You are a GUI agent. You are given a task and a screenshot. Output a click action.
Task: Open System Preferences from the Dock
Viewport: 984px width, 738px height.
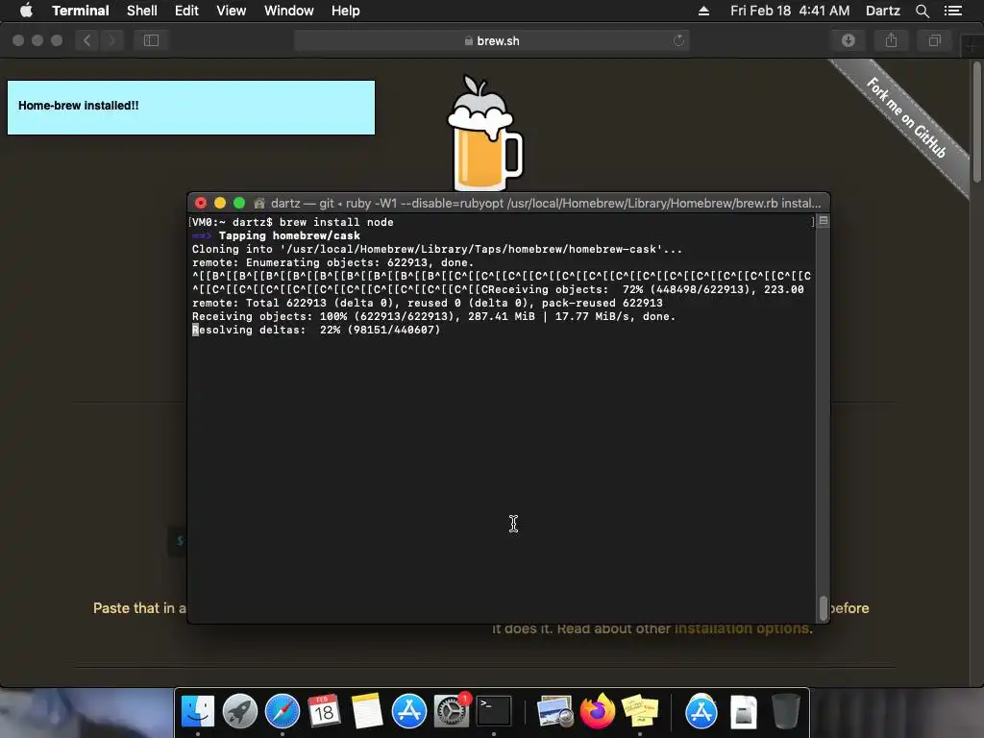[452, 712]
